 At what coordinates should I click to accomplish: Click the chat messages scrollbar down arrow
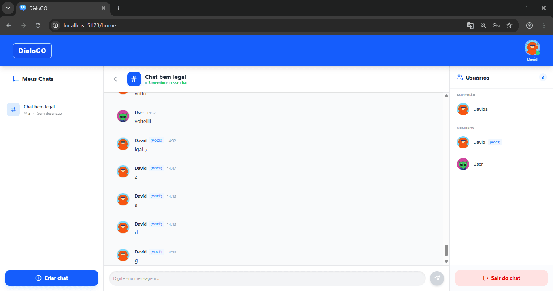[446, 261]
